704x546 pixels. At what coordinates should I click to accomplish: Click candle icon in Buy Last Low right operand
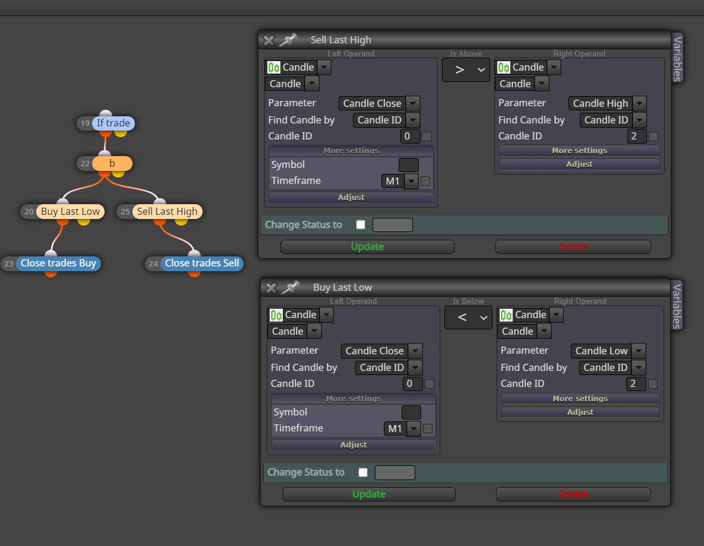[x=506, y=315]
